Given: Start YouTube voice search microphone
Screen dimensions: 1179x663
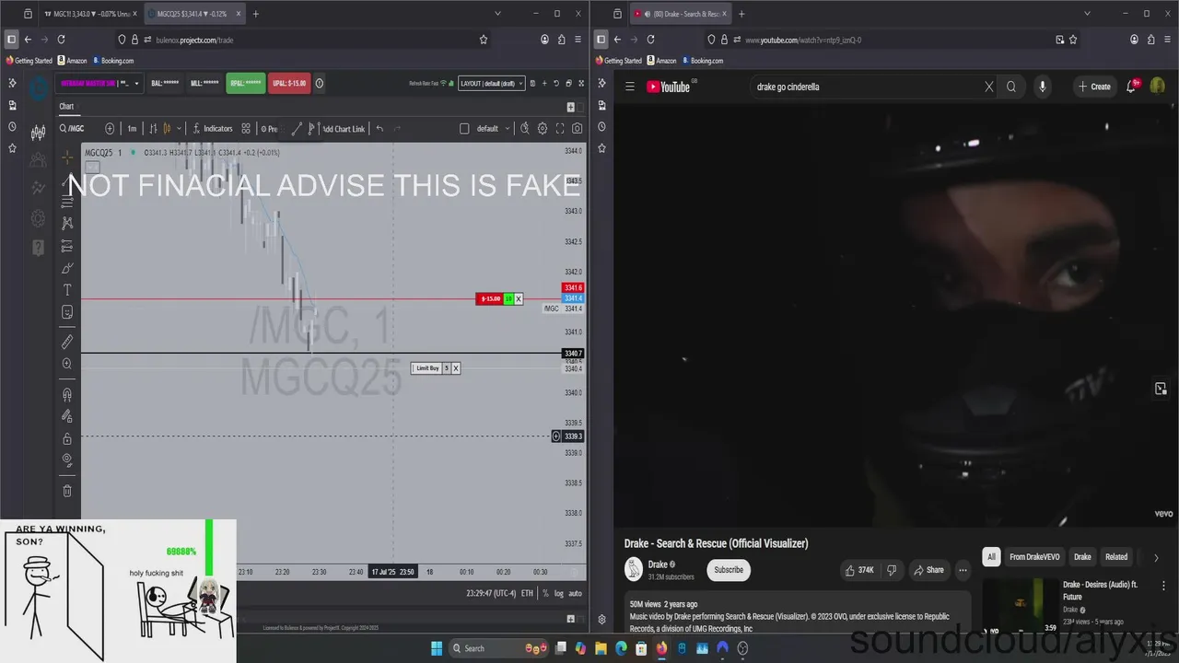Looking at the screenshot, I should (x=1043, y=87).
